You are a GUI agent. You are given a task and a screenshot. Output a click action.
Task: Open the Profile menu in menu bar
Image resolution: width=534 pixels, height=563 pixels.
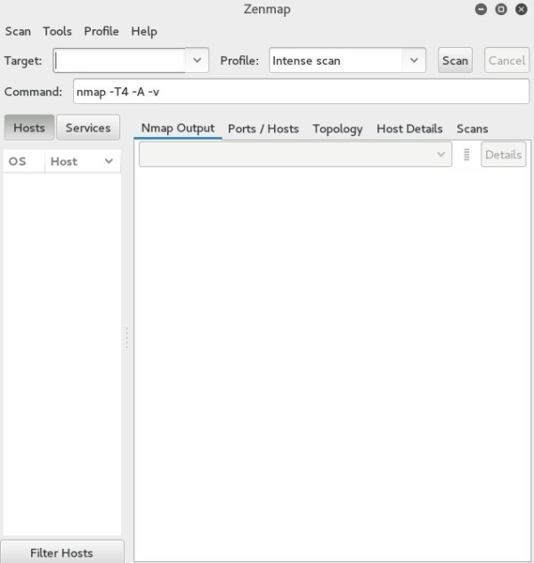point(101,31)
